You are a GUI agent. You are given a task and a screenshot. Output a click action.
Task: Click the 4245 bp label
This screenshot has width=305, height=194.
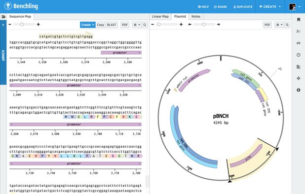221,123
